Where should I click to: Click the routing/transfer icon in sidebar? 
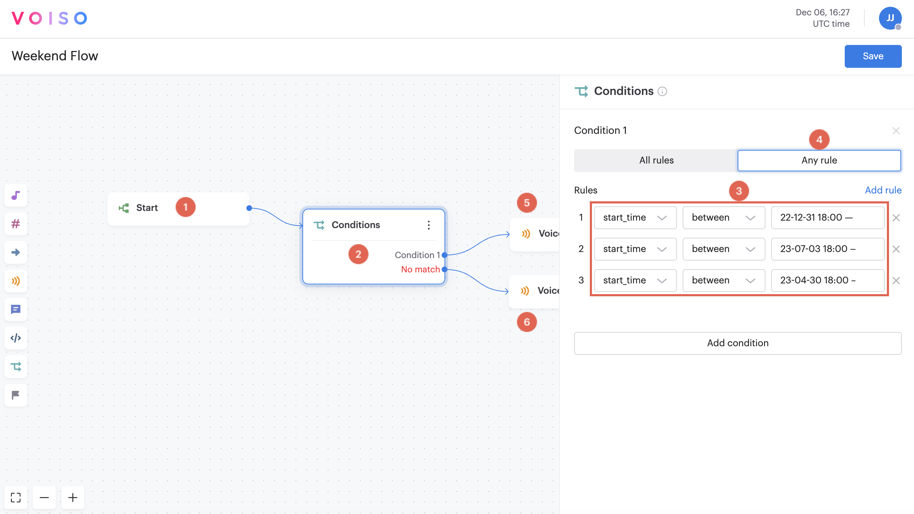(x=16, y=367)
